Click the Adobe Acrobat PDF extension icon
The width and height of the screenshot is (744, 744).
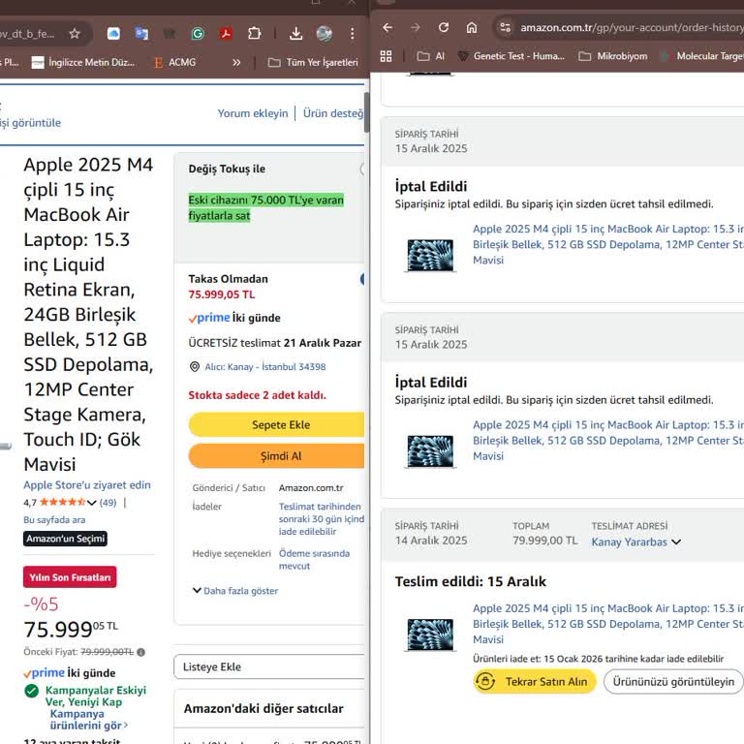point(226,33)
